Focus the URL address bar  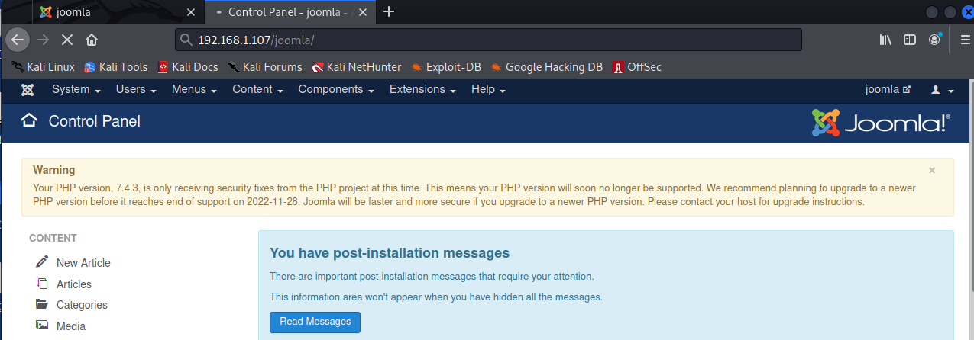(x=489, y=40)
